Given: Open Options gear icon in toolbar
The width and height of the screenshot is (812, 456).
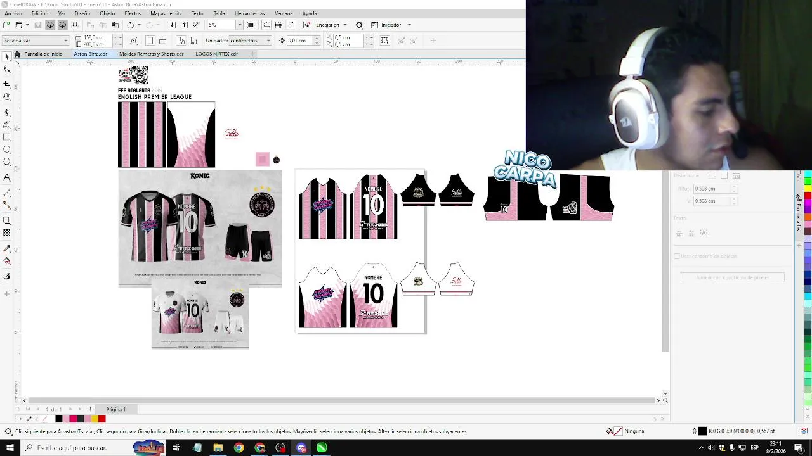Looking at the screenshot, I should point(359,25).
